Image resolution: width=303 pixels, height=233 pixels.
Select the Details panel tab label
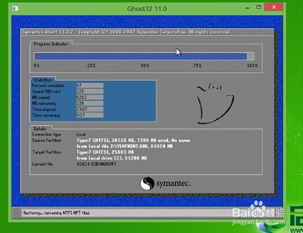tap(40, 129)
